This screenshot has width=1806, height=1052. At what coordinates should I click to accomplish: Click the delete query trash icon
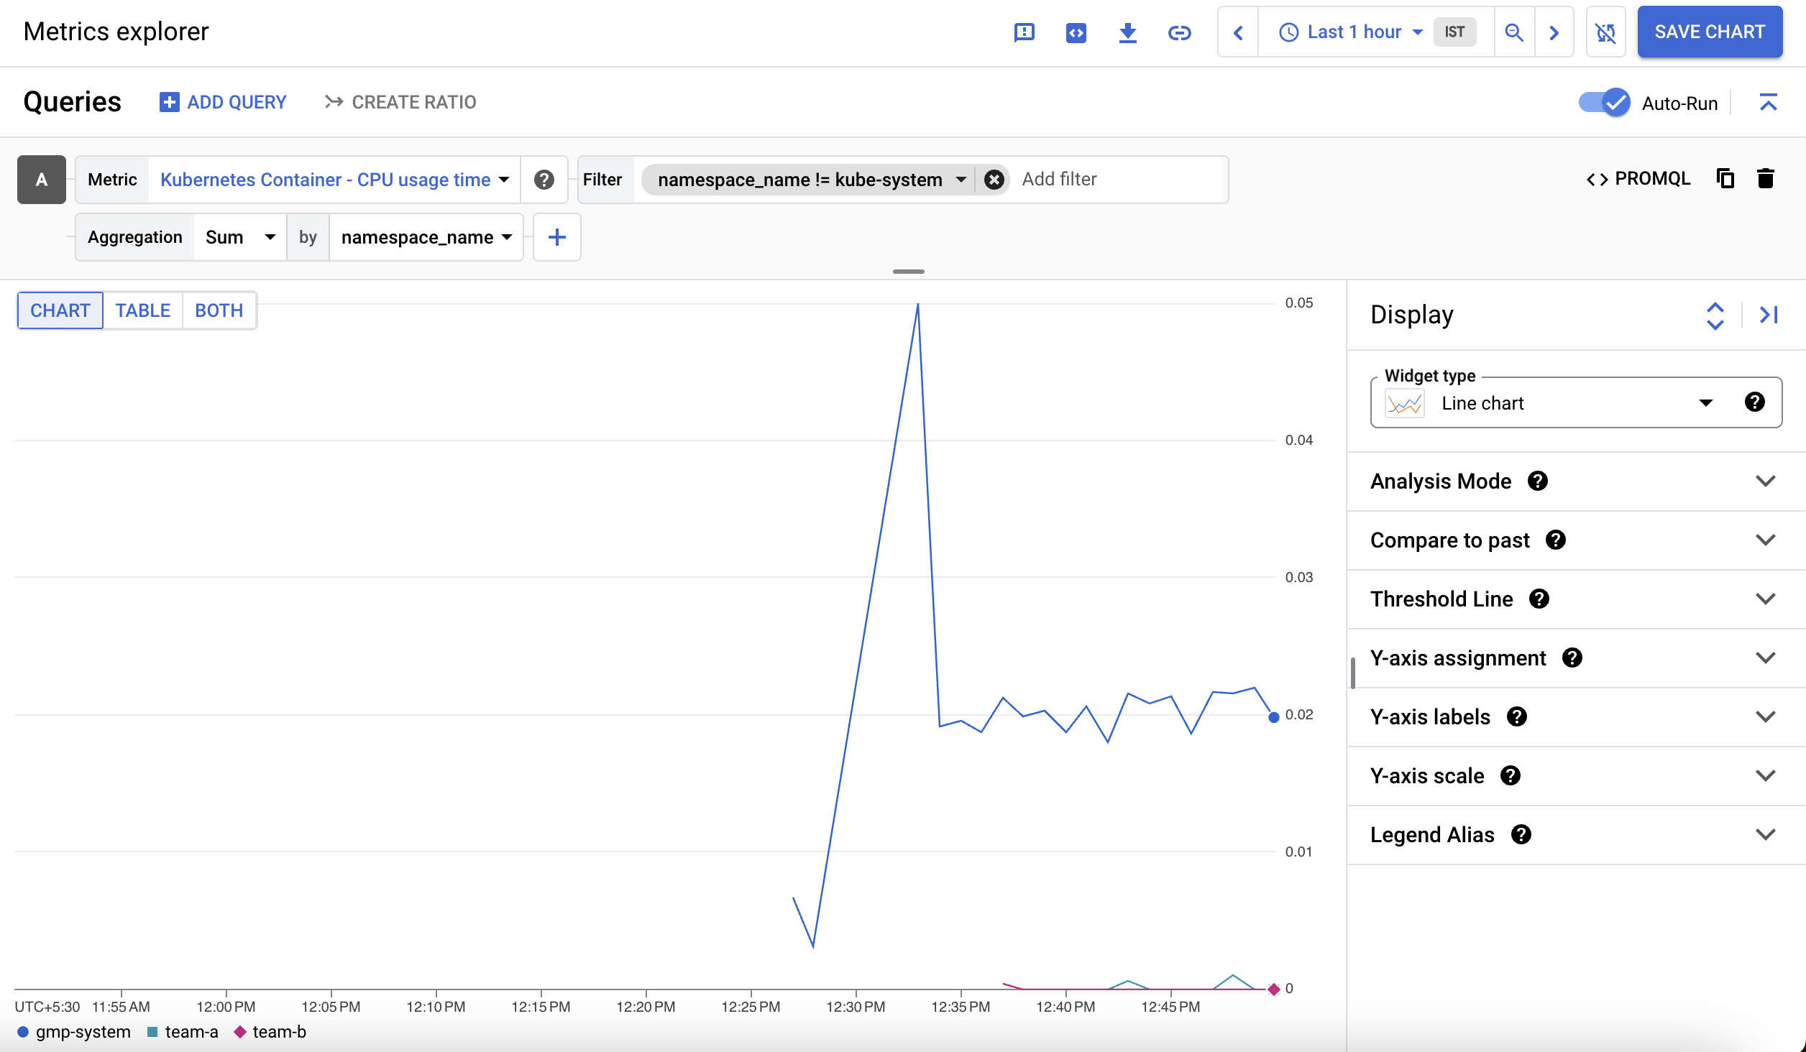click(x=1766, y=179)
